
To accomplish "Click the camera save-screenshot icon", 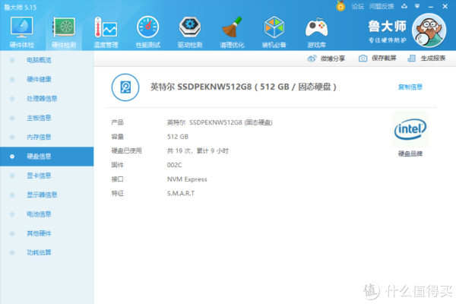I will [x=363, y=59].
